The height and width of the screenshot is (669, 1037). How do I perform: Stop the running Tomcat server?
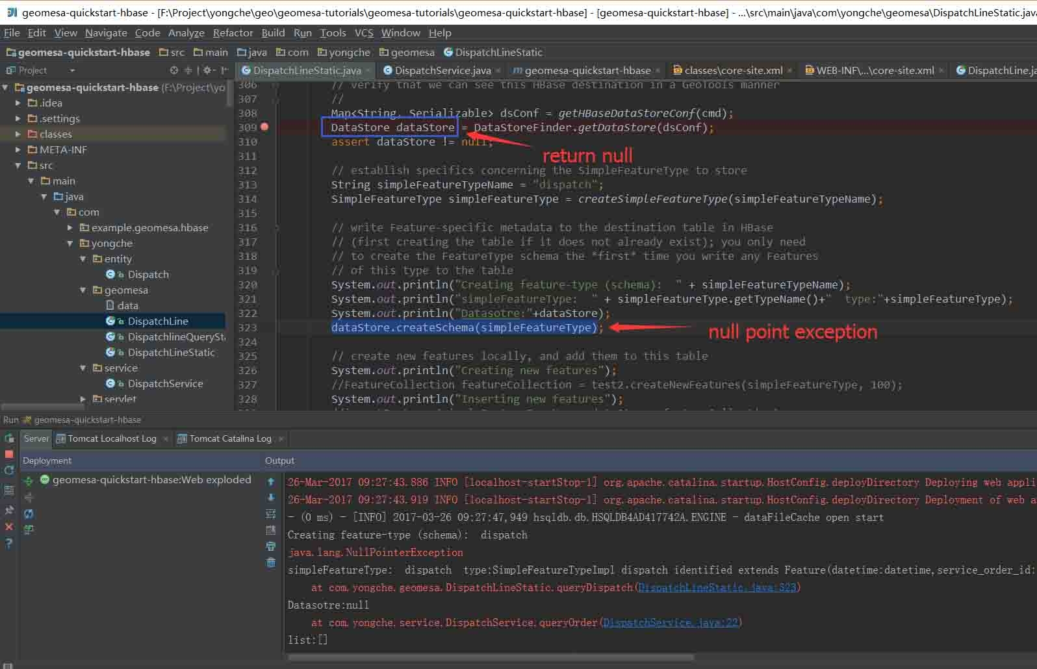pos(9,454)
